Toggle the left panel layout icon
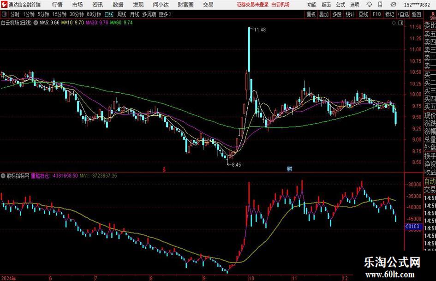The height and width of the screenshot is (281, 436). [x=4, y=14]
